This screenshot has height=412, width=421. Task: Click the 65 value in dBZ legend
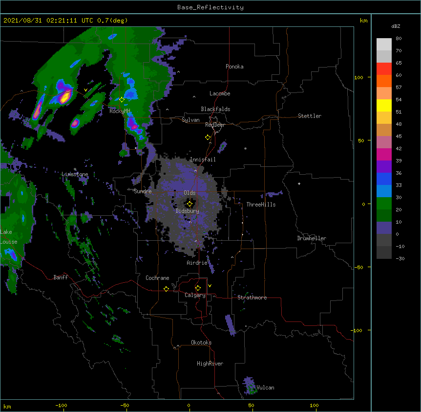399,63
